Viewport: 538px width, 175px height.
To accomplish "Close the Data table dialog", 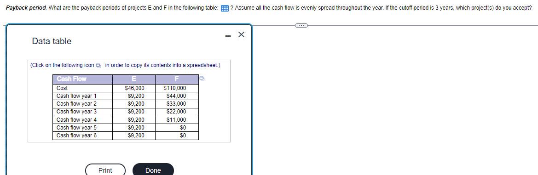I will [241, 34].
